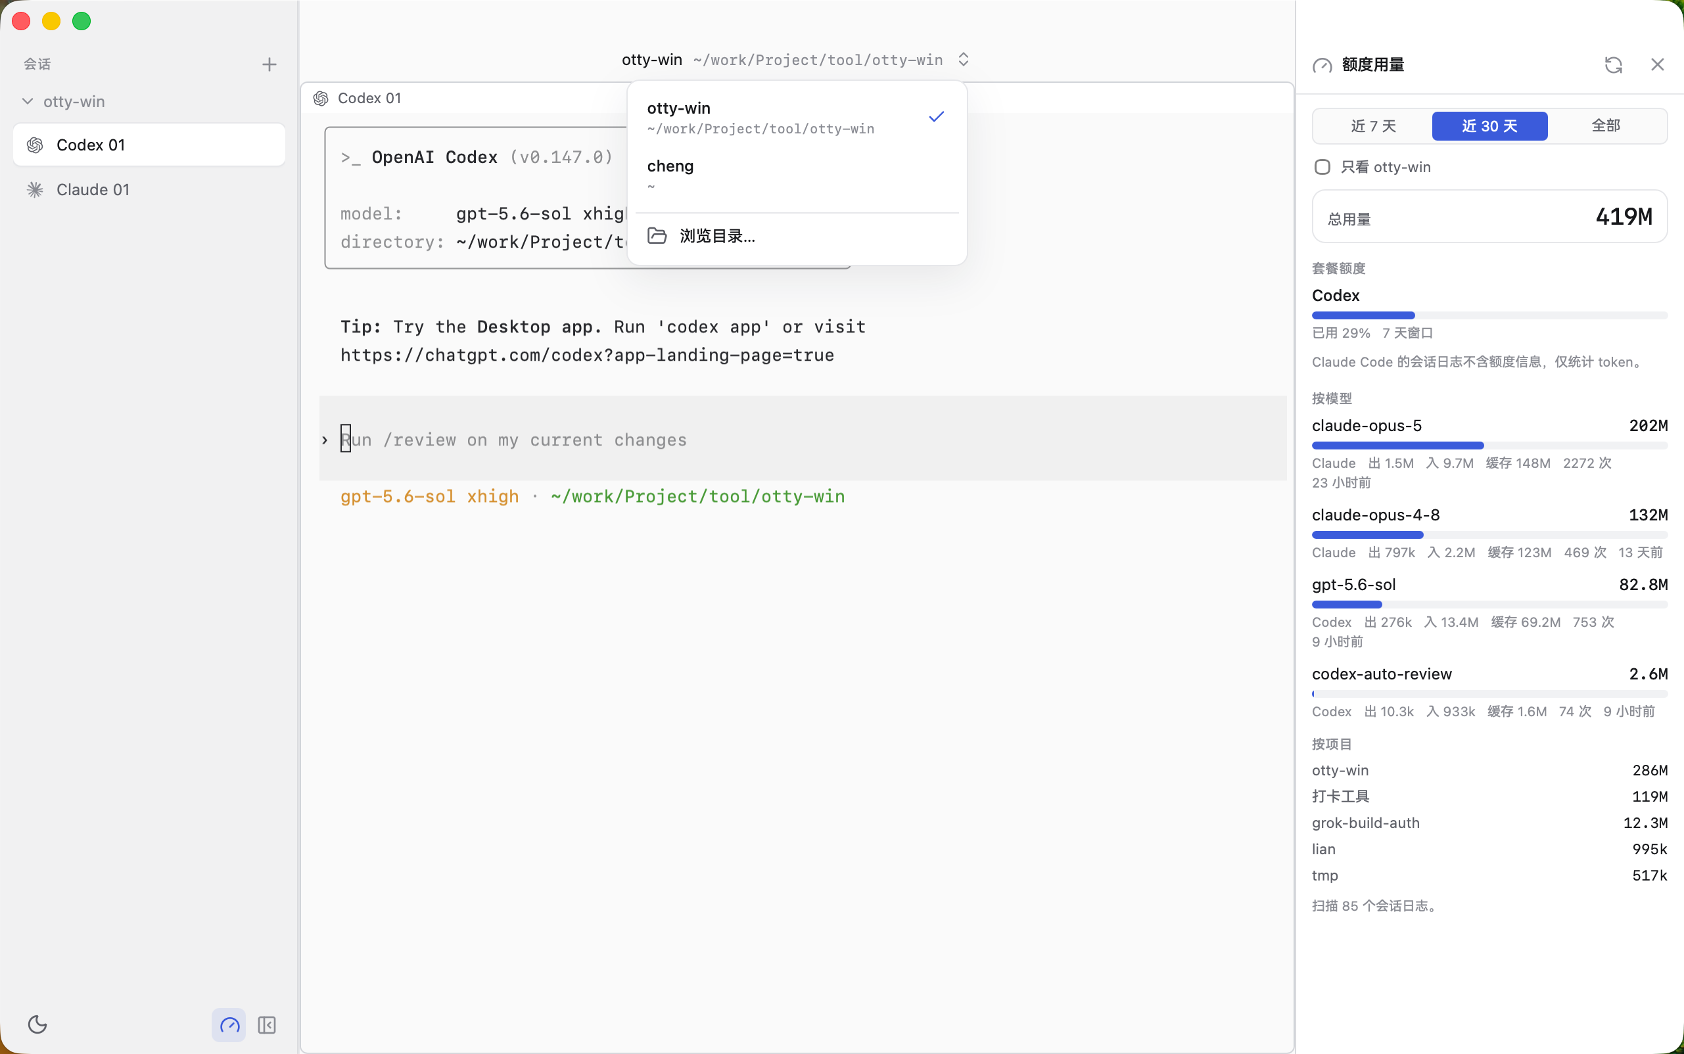Click the status line gpt-5.6-sol xhigh text
Viewport: 1684px width, 1054px height.
[429, 496]
